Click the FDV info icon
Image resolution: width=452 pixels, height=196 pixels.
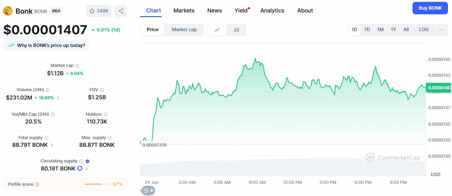pyautogui.click(x=102, y=90)
